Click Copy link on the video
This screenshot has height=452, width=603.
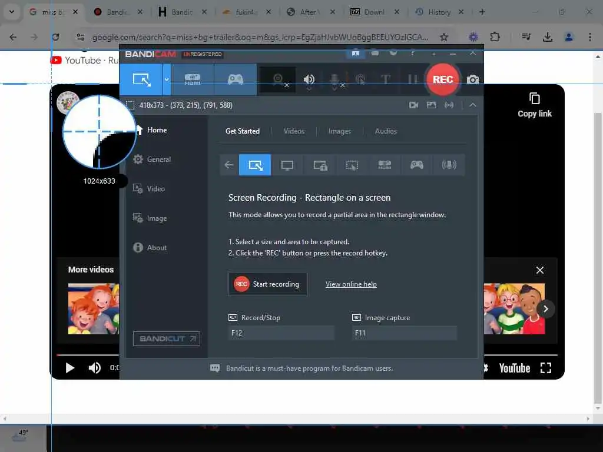(x=535, y=105)
